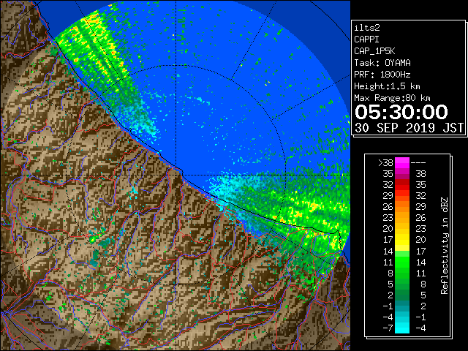468x351 pixels.
Task: Click the '---' legend upper bound marker
Action: point(418,163)
